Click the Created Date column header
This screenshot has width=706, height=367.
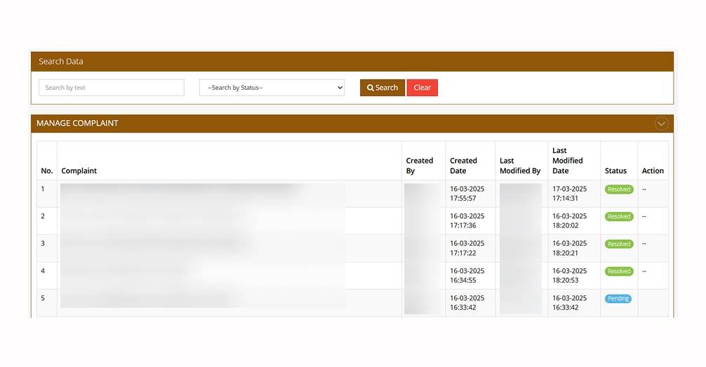click(463, 166)
